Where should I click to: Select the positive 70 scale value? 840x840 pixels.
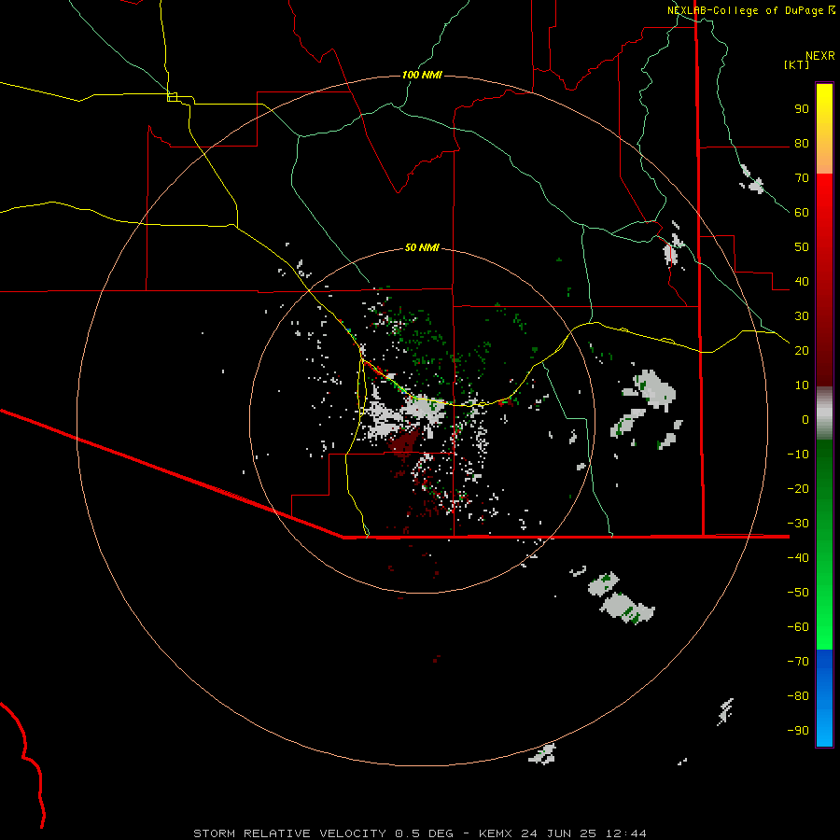coord(802,178)
